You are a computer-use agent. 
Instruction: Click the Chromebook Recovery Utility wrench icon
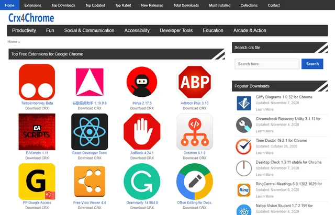coord(244,125)
